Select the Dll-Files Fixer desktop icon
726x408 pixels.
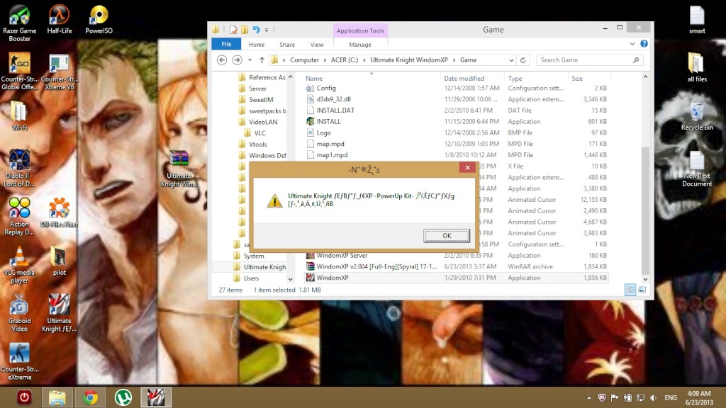pyautogui.click(x=59, y=212)
